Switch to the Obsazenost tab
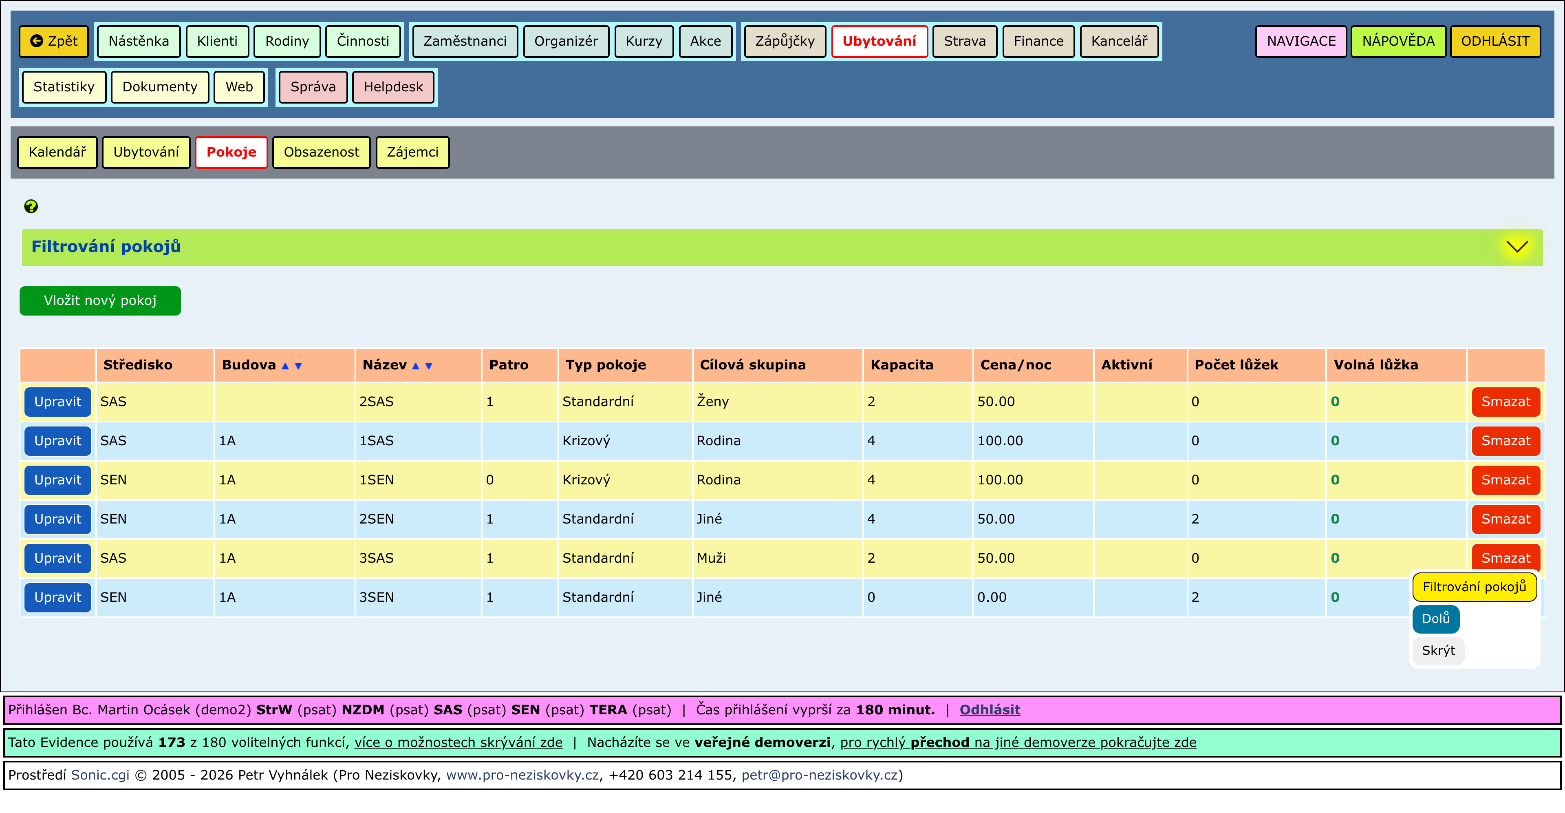1565x813 pixels. tap(321, 152)
